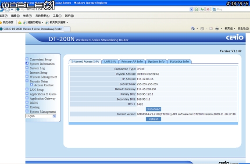Click the RSS feeds icon
Image resolution: width=250 pixels, height=164 pixels.
coord(202,29)
